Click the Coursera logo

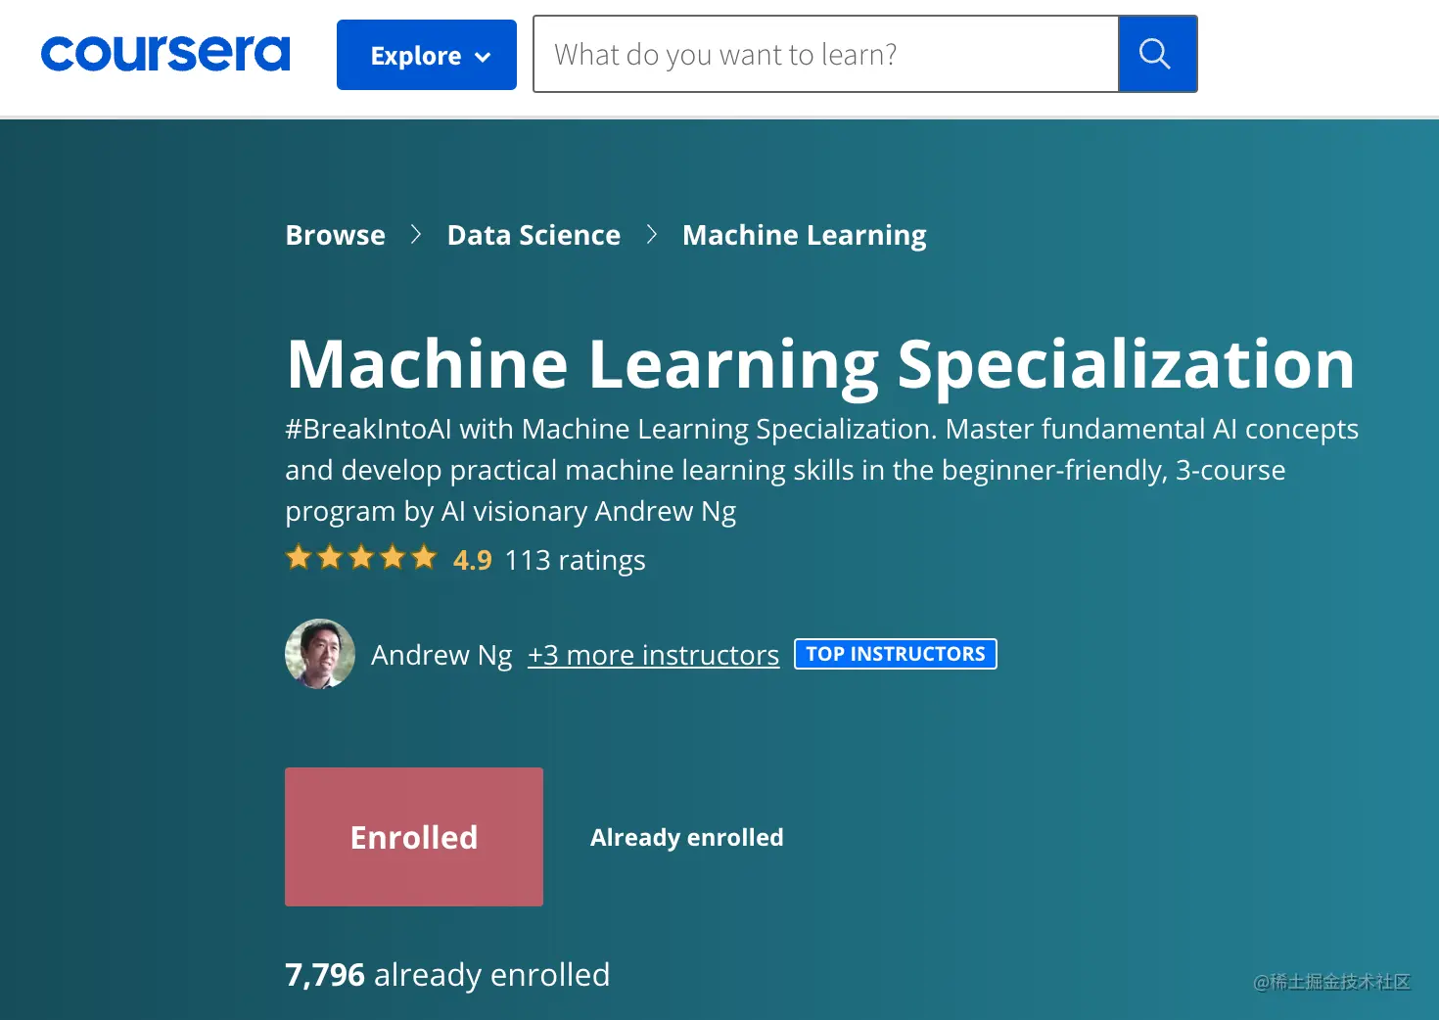click(x=165, y=54)
